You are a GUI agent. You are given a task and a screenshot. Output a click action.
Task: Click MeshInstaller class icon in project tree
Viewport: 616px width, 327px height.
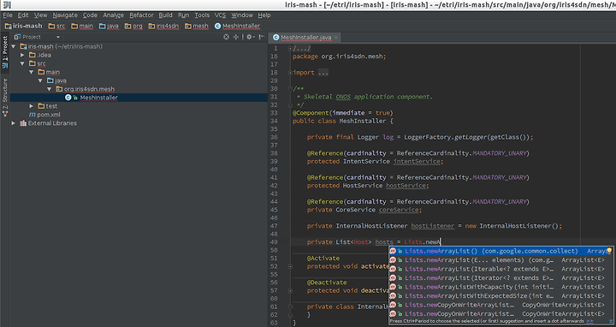(x=68, y=98)
